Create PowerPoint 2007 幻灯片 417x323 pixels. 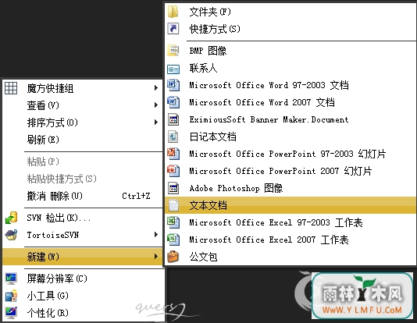pyautogui.click(x=290, y=171)
